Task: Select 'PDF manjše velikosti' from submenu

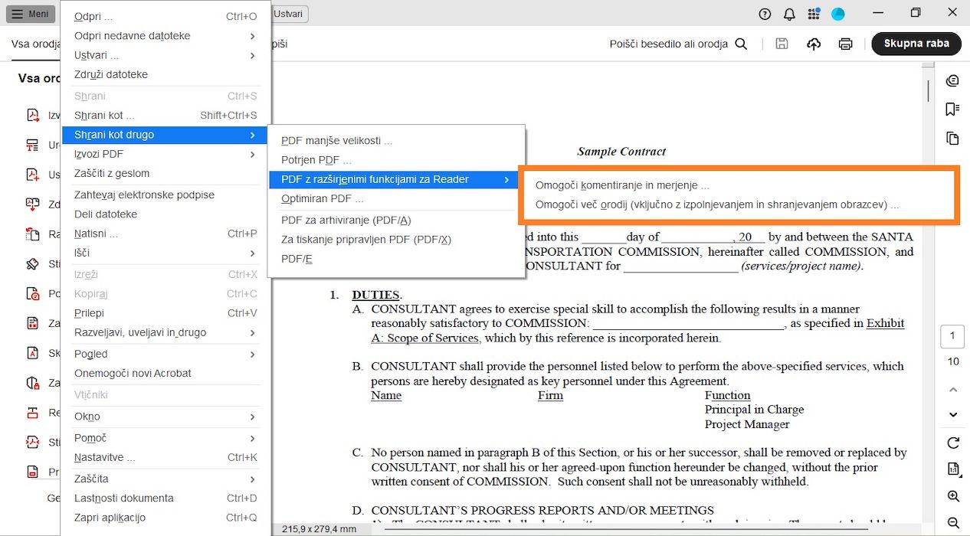Action: (336, 141)
